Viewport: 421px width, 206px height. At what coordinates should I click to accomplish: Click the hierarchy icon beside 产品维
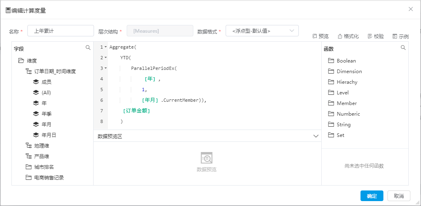[29, 156]
